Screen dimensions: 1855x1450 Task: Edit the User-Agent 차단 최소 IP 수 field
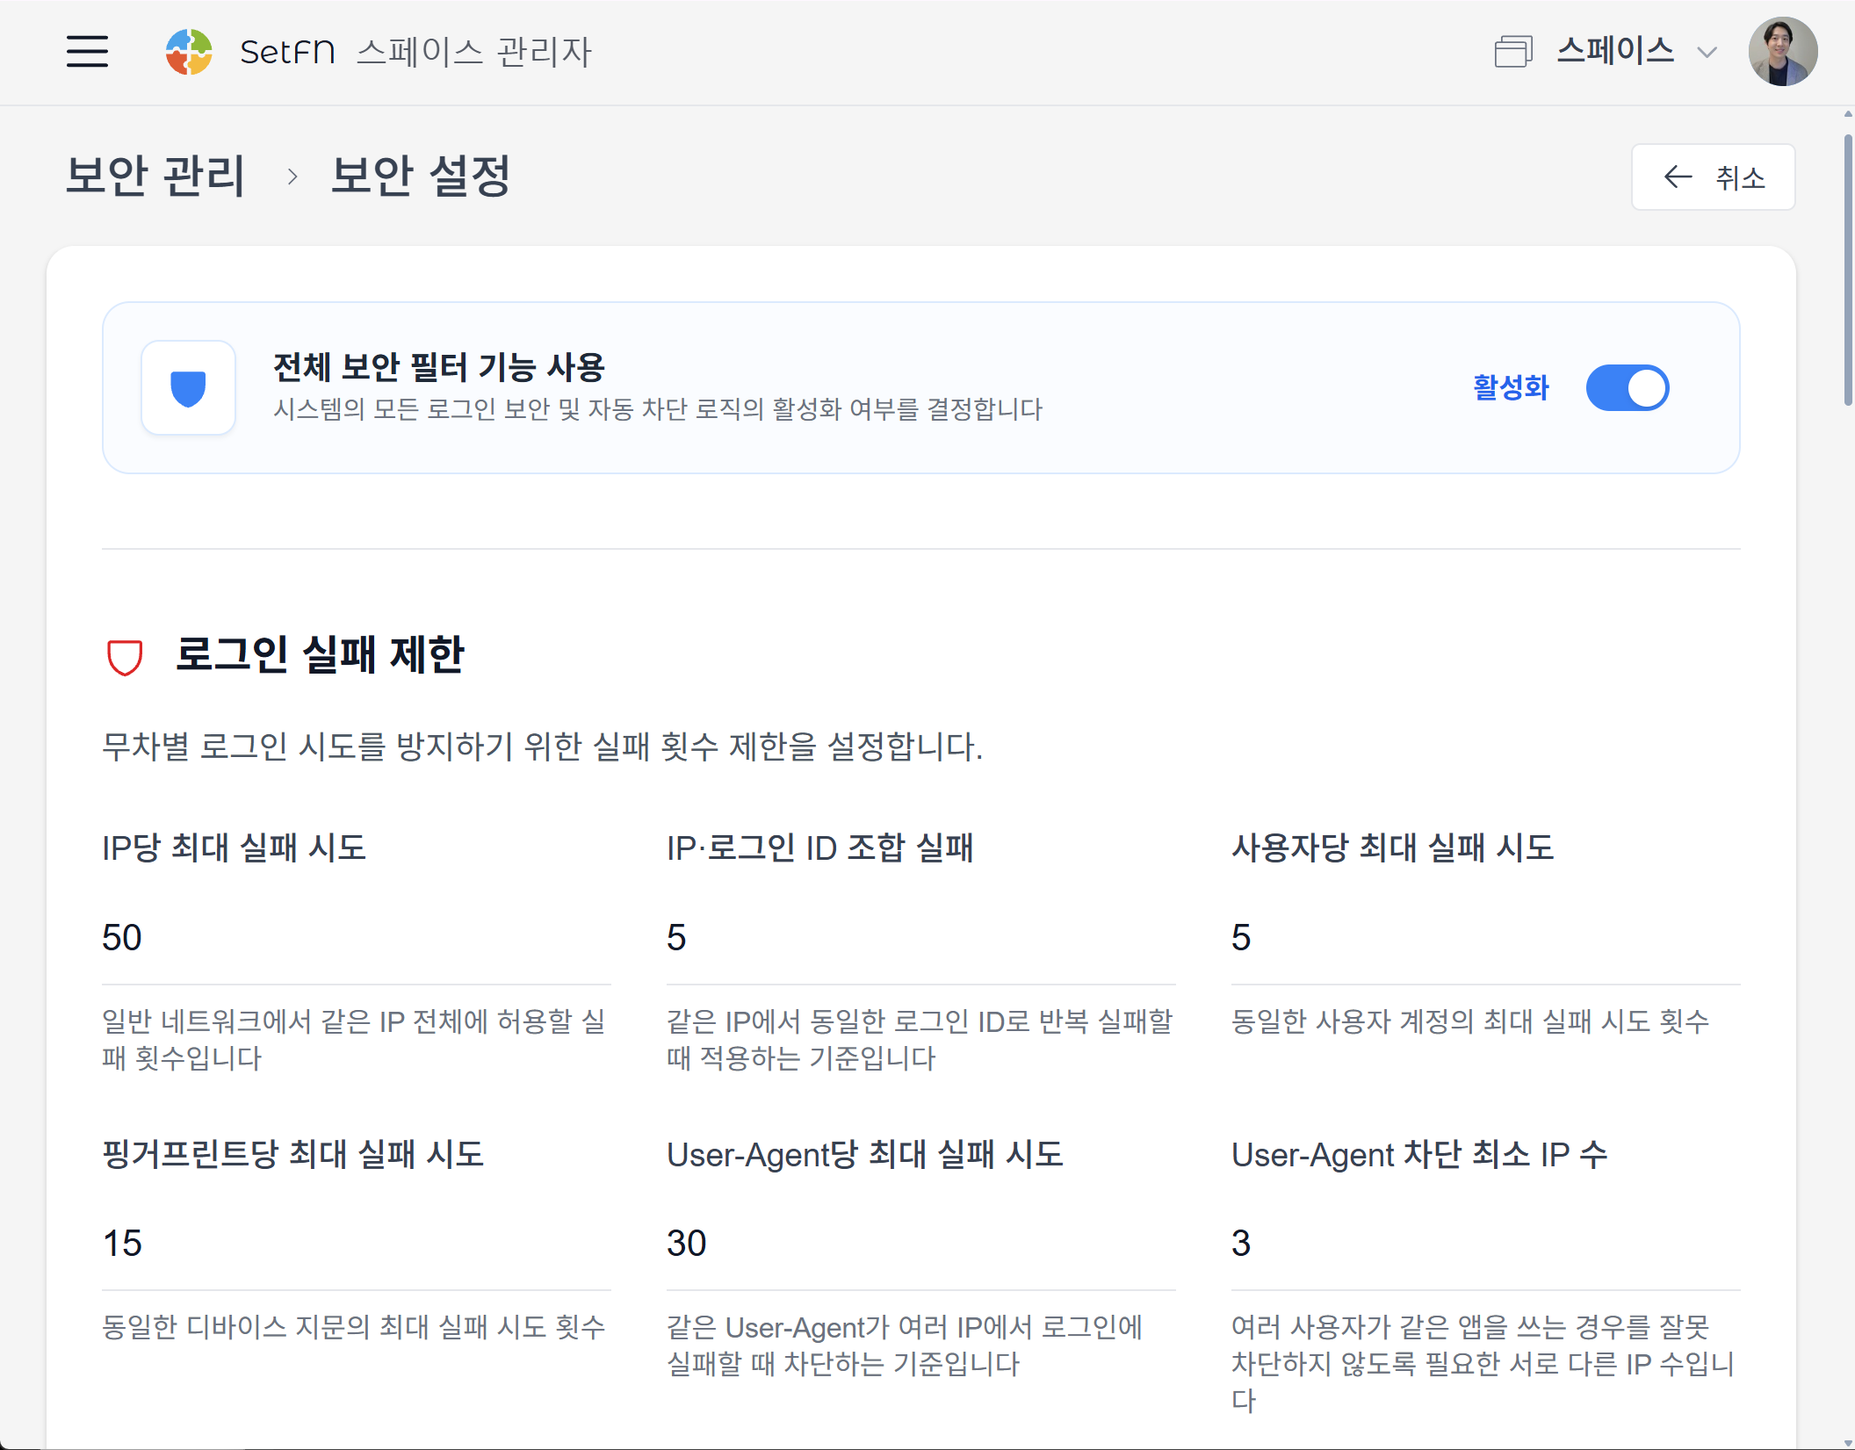[x=1485, y=1244]
